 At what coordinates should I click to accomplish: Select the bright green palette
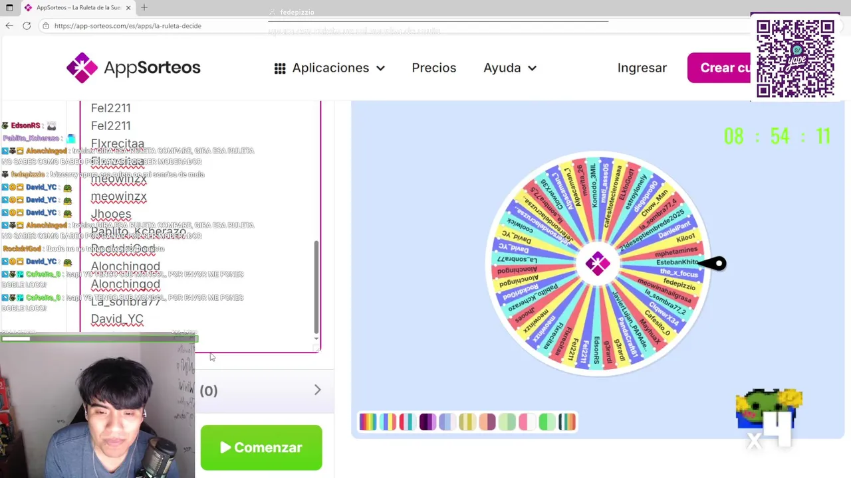(547, 422)
